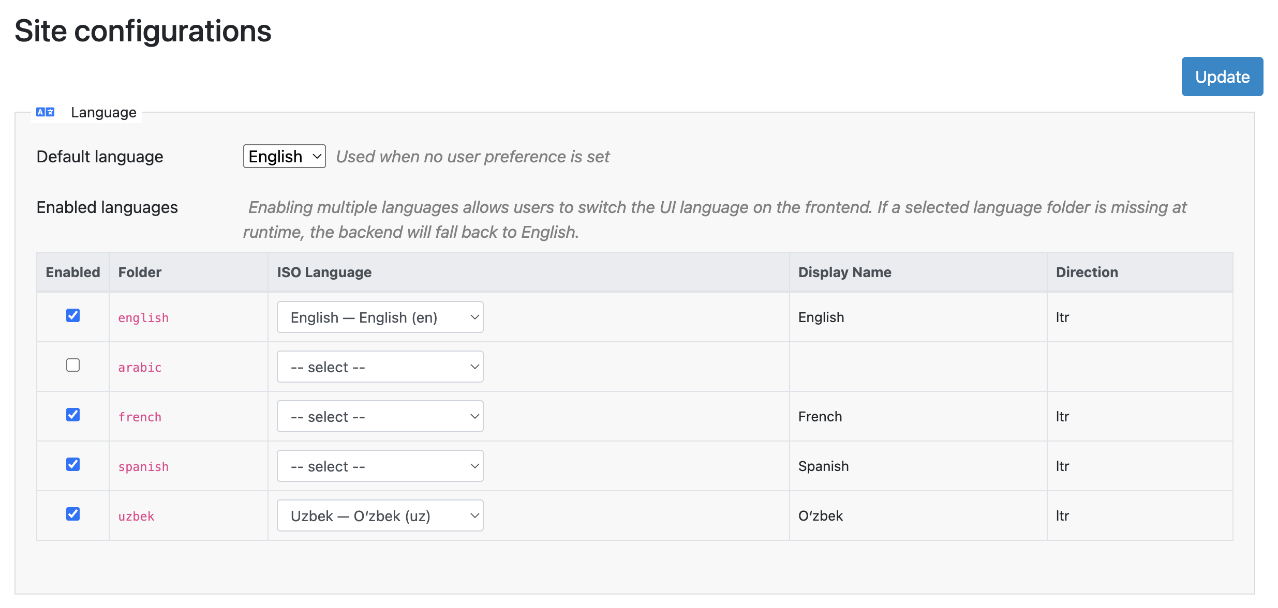Uncheck the spanish enabled checkbox
This screenshot has width=1278, height=608.
point(73,464)
